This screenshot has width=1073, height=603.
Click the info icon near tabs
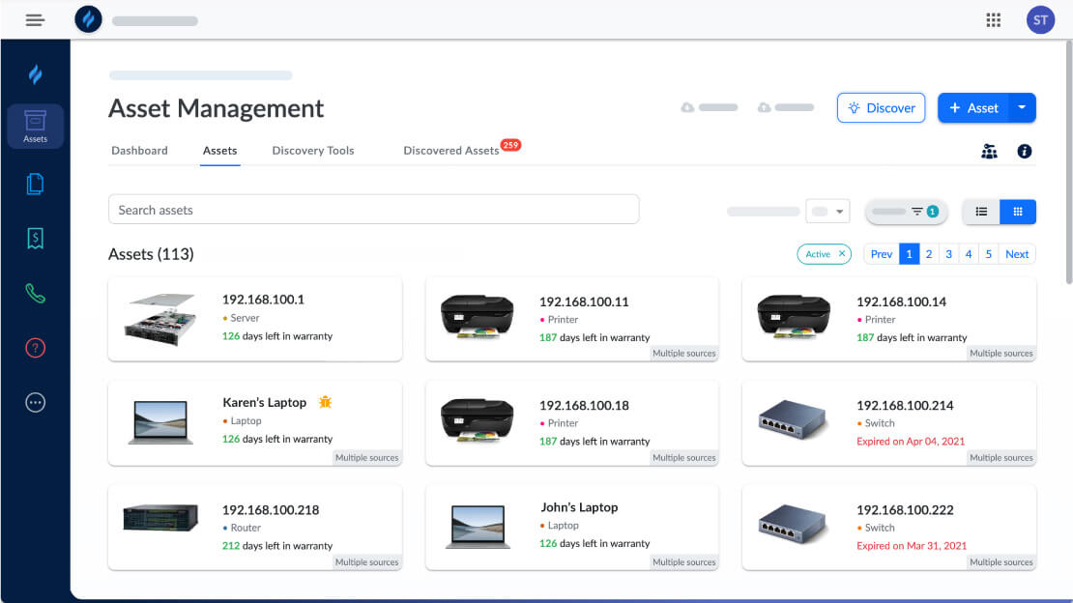[1025, 151]
